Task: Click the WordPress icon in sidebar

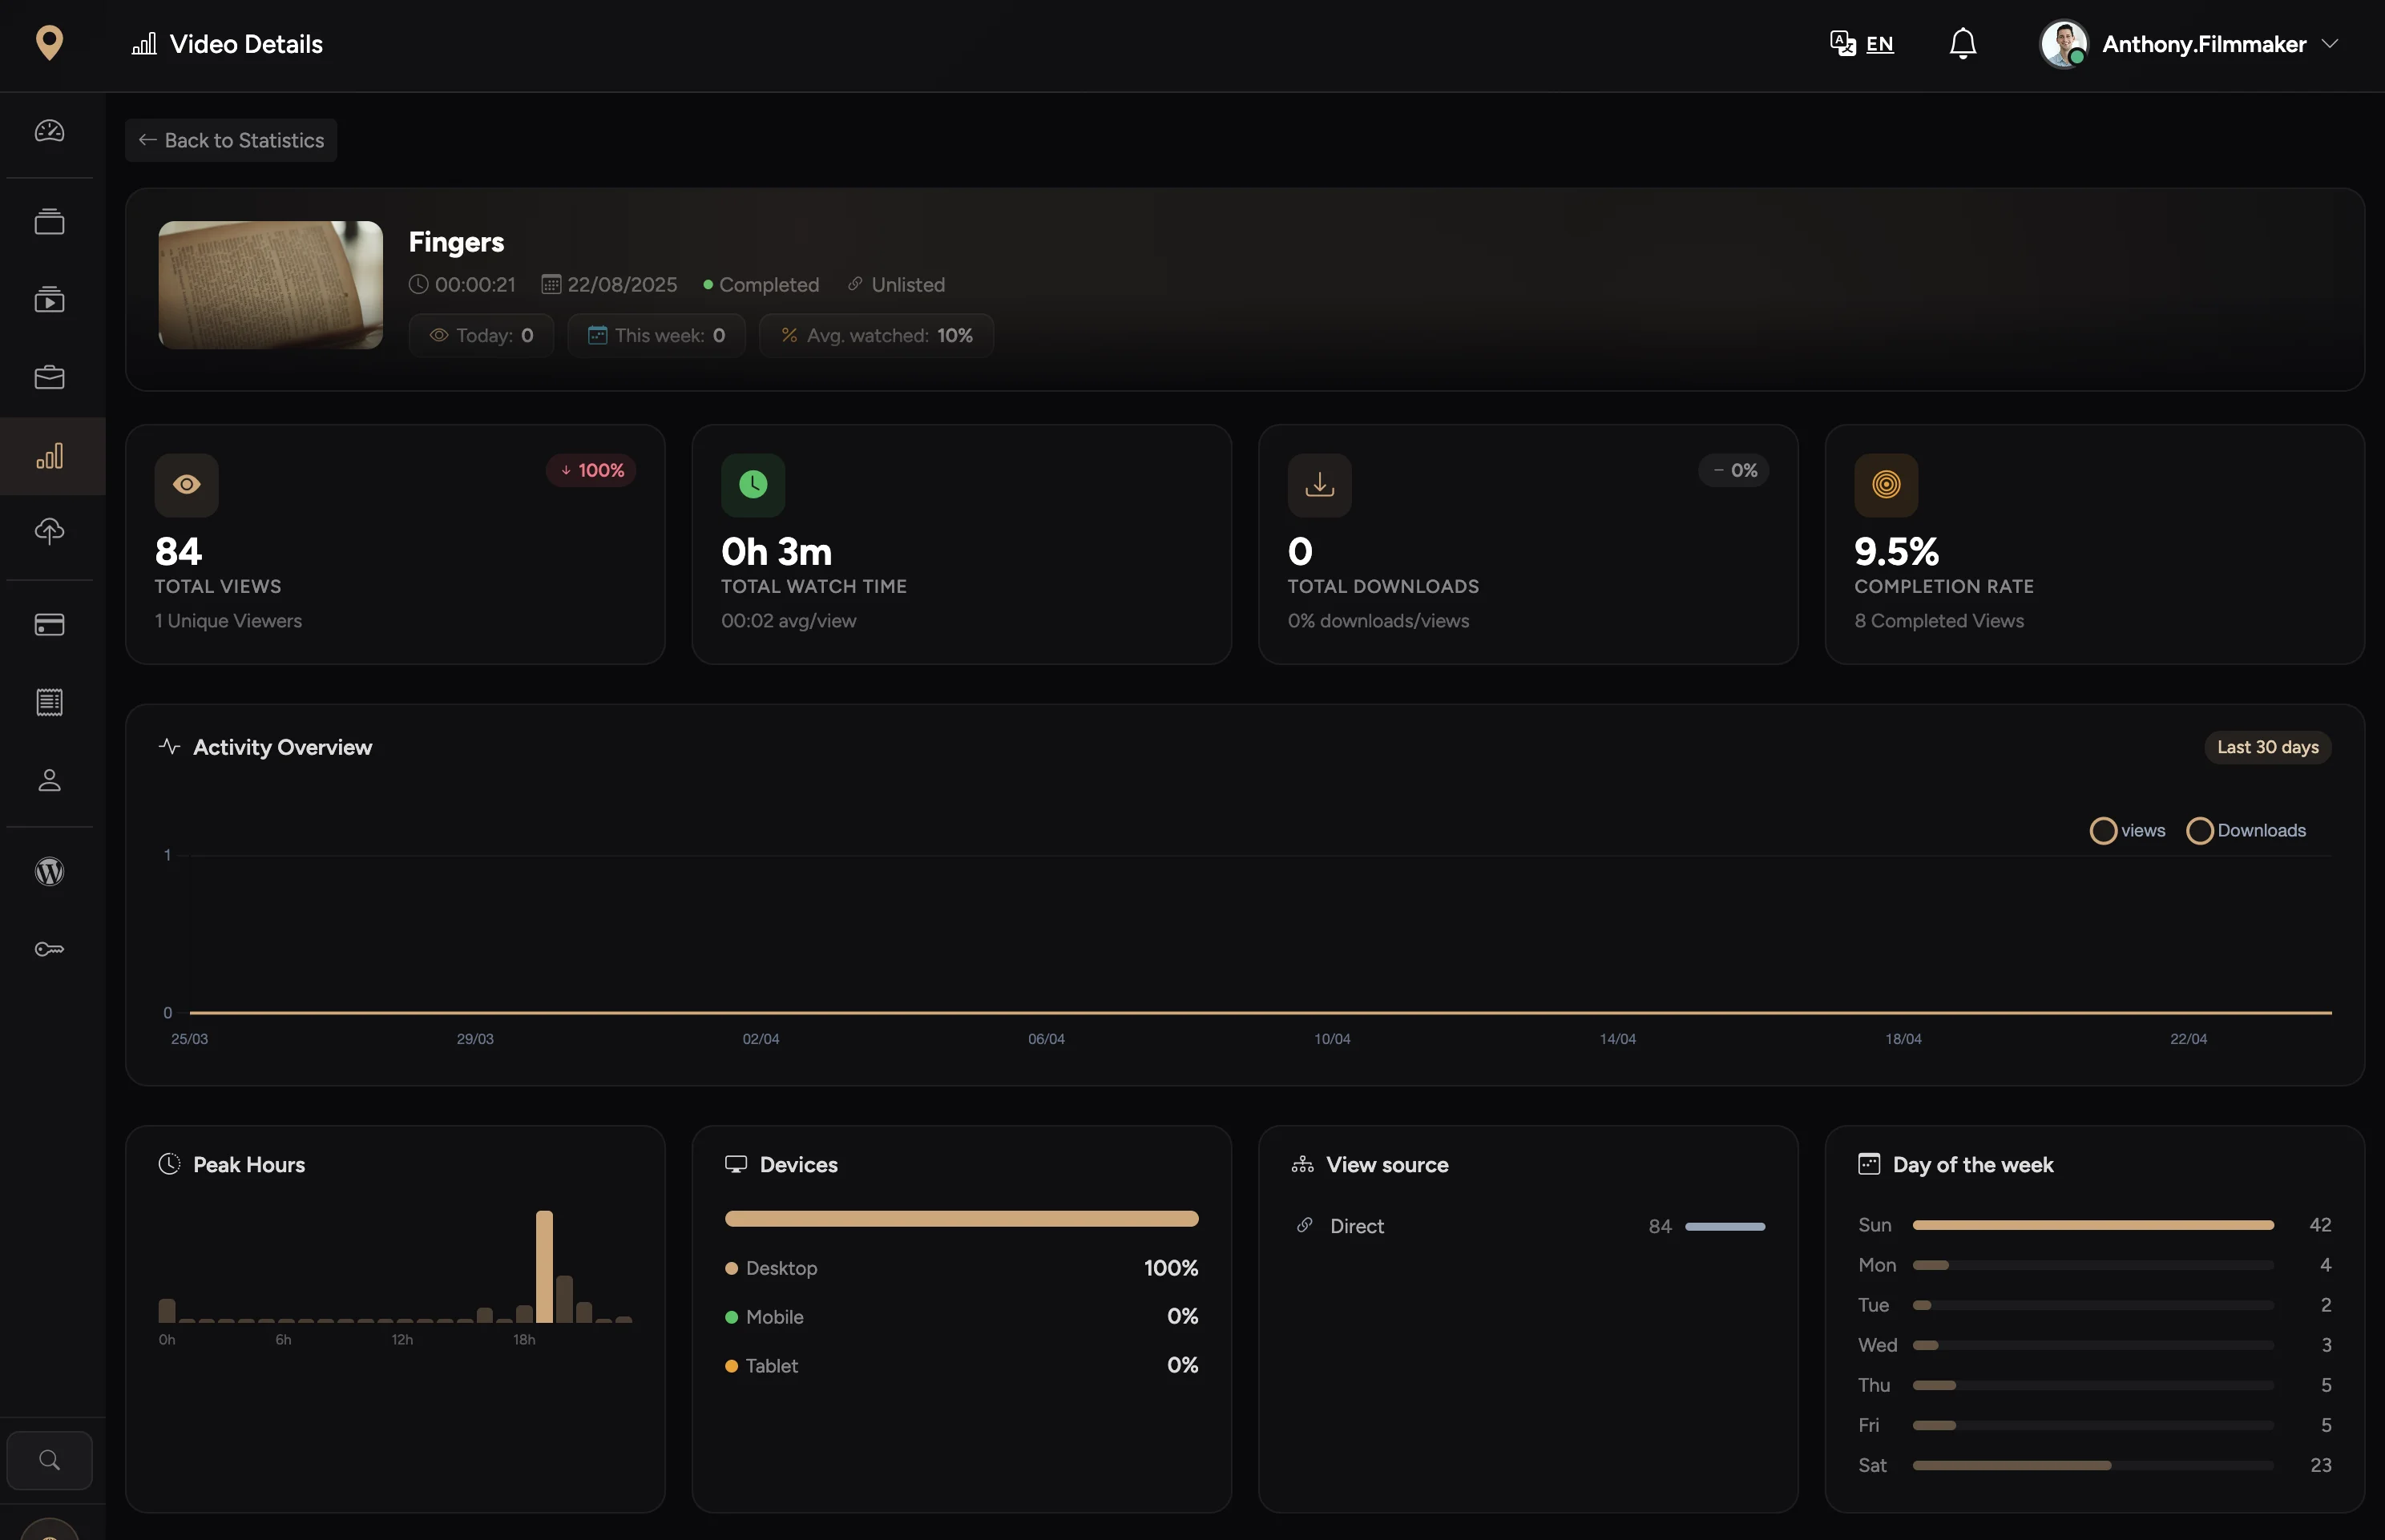Action: (x=50, y=871)
